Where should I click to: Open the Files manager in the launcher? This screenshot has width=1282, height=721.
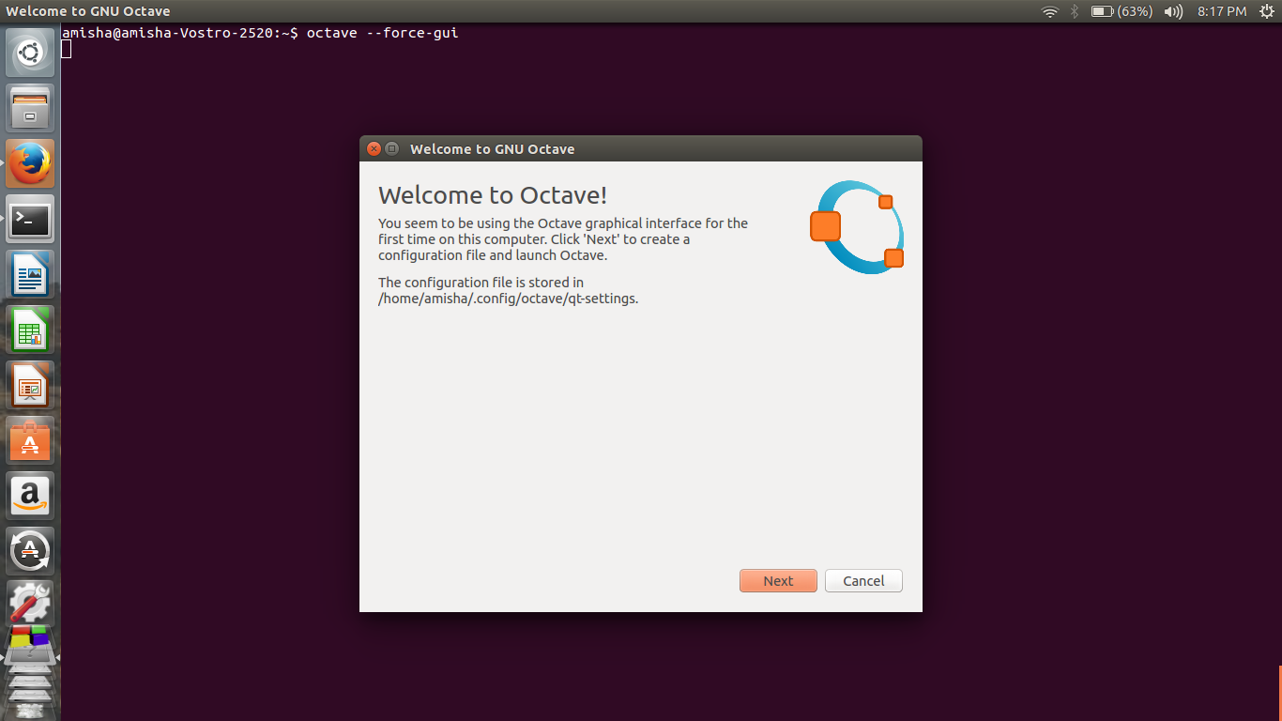pos(30,108)
